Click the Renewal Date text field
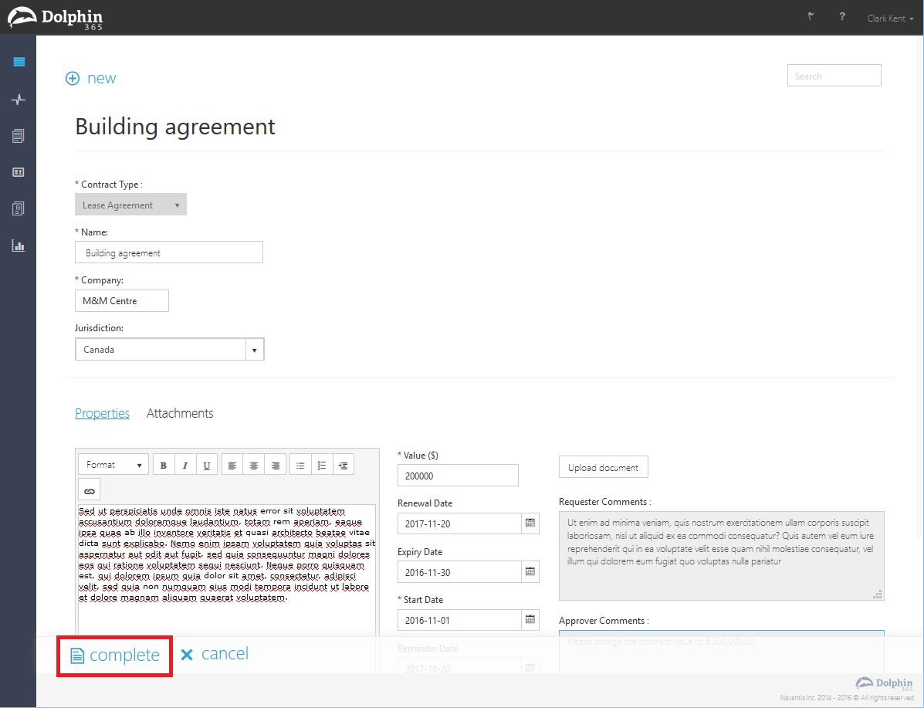 coord(459,523)
